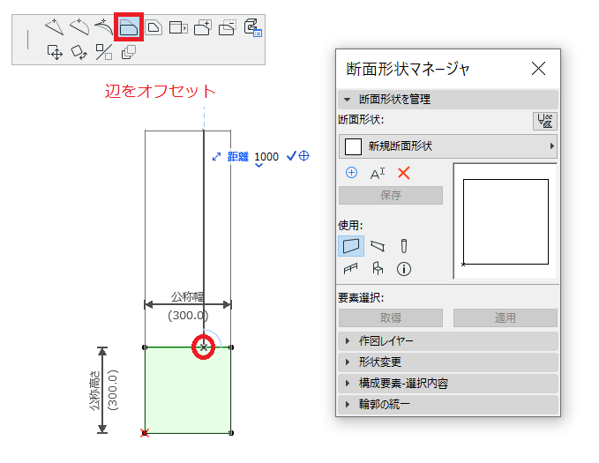Click the 適用 button

click(x=505, y=317)
